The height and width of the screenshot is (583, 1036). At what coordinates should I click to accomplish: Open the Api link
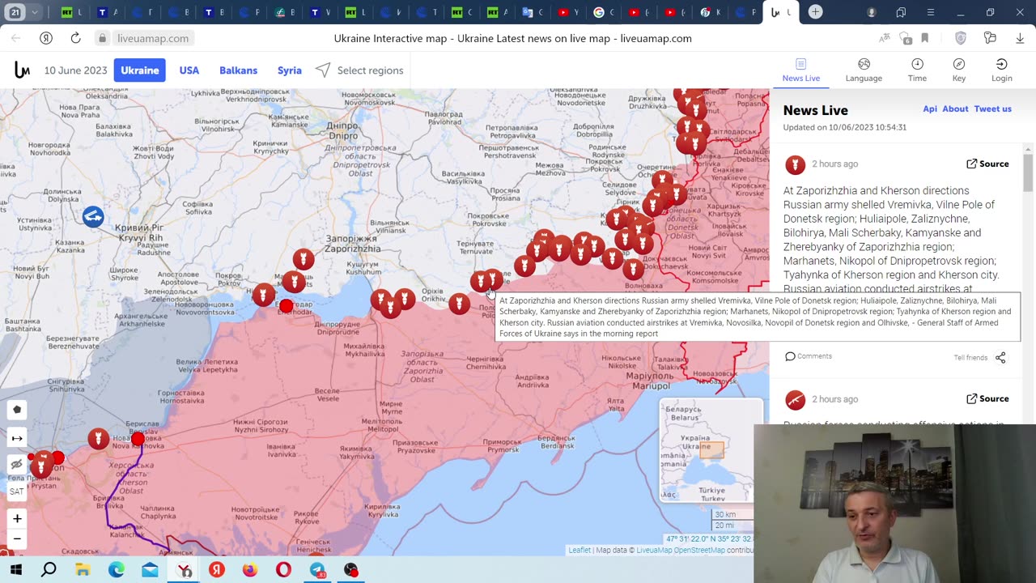click(x=930, y=109)
